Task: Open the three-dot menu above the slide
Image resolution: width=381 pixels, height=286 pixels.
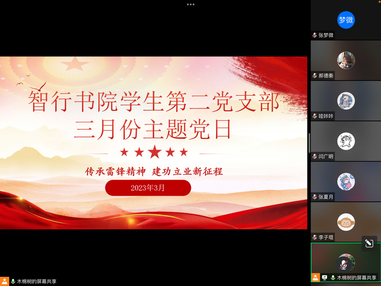Action: click(x=191, y=4)
